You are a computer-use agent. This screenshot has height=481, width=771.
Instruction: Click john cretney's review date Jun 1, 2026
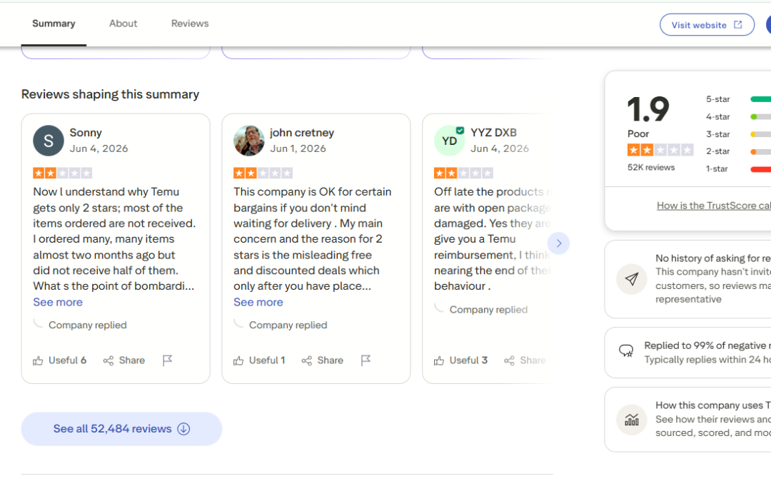click(298, 149)
